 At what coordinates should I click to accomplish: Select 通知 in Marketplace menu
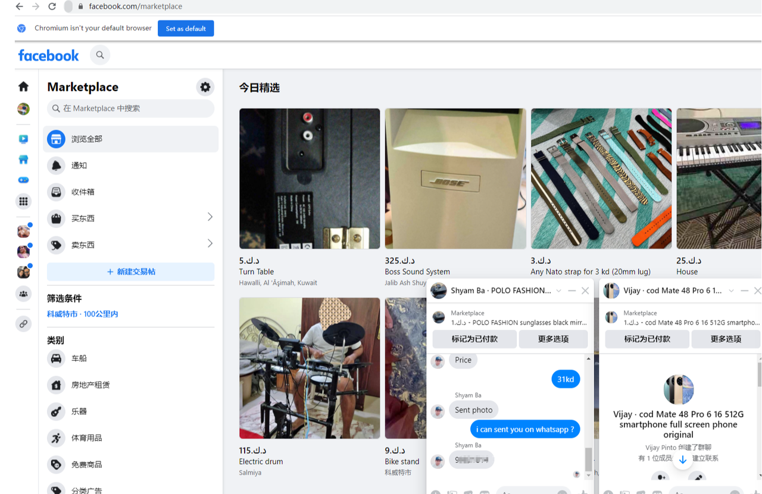tap(79, 165)
